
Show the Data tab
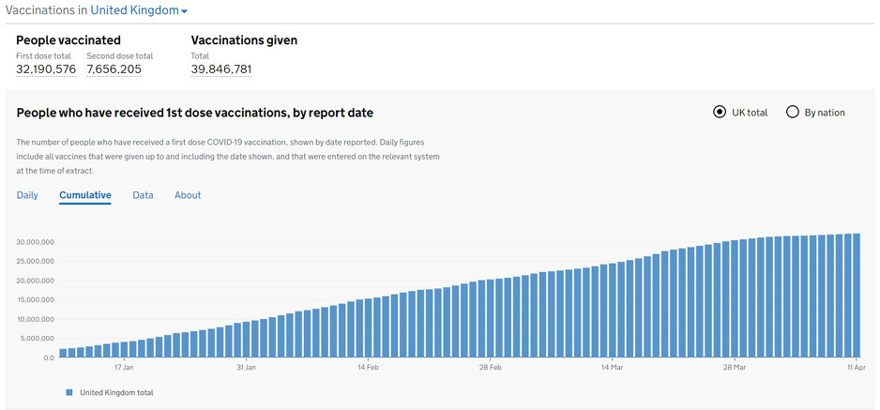click(143, 195)
